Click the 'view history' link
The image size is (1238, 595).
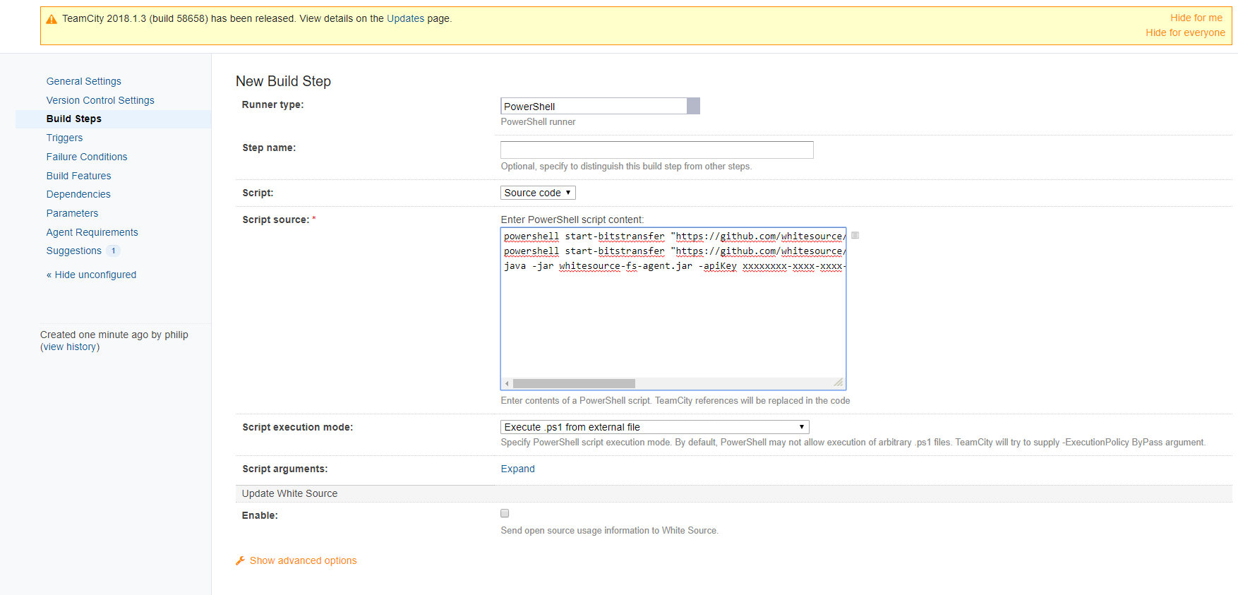(x=70, y=347)
